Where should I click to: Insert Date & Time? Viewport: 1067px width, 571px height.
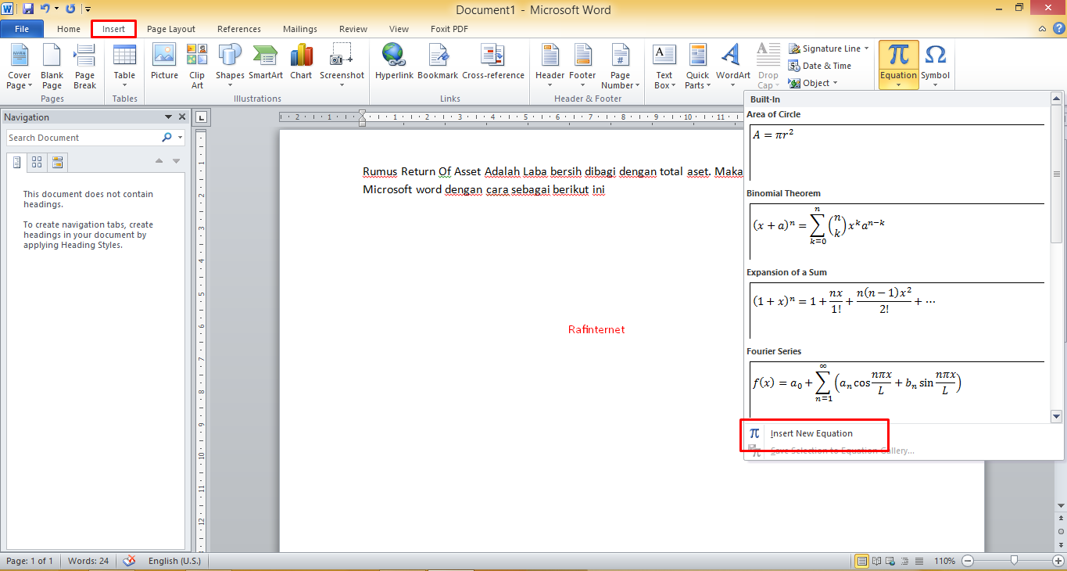(x=820, y=66)
